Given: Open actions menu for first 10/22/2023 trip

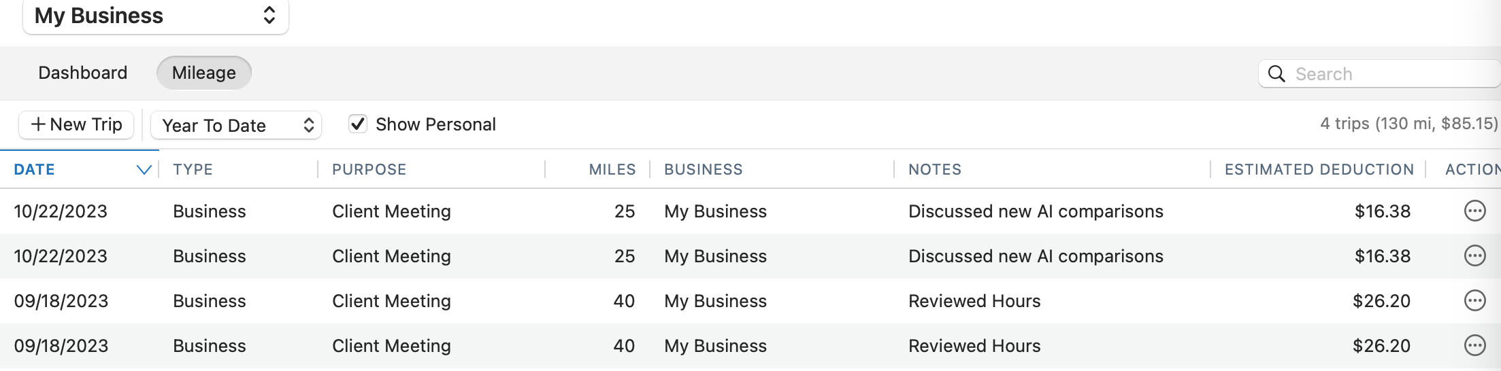Looking at the screenshot, I should pyautogui.click(x=1474, y=211).
